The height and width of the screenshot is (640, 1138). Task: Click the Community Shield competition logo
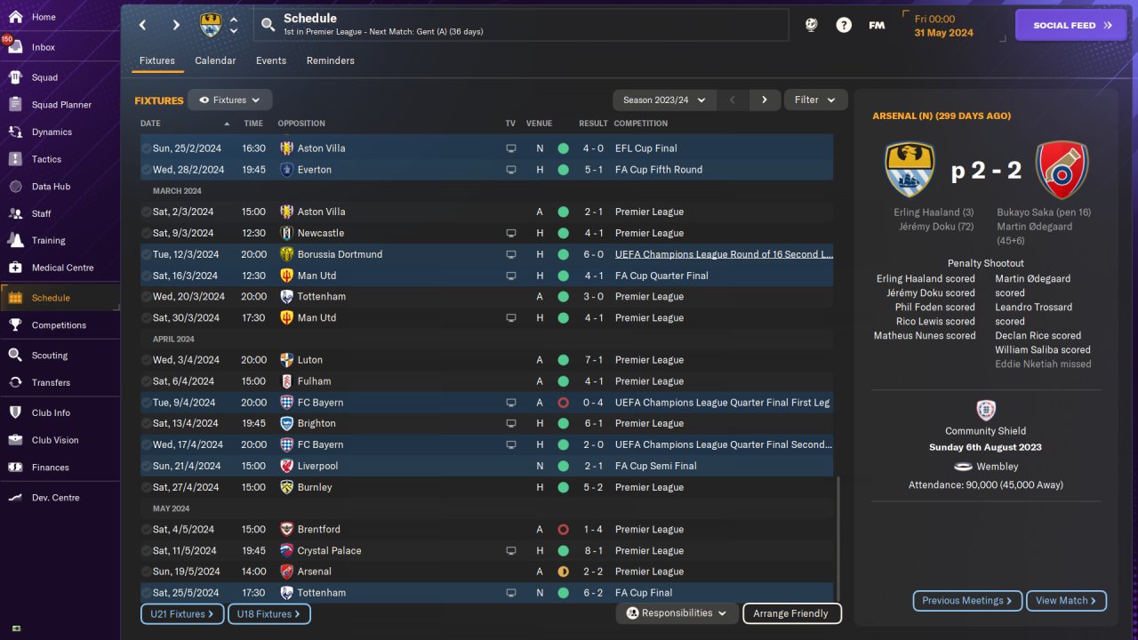985,410
